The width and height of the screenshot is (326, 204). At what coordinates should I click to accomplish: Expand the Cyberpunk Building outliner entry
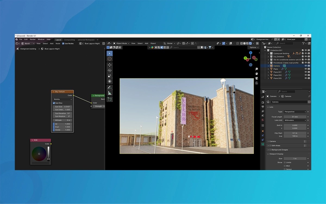tap(268, 54)
